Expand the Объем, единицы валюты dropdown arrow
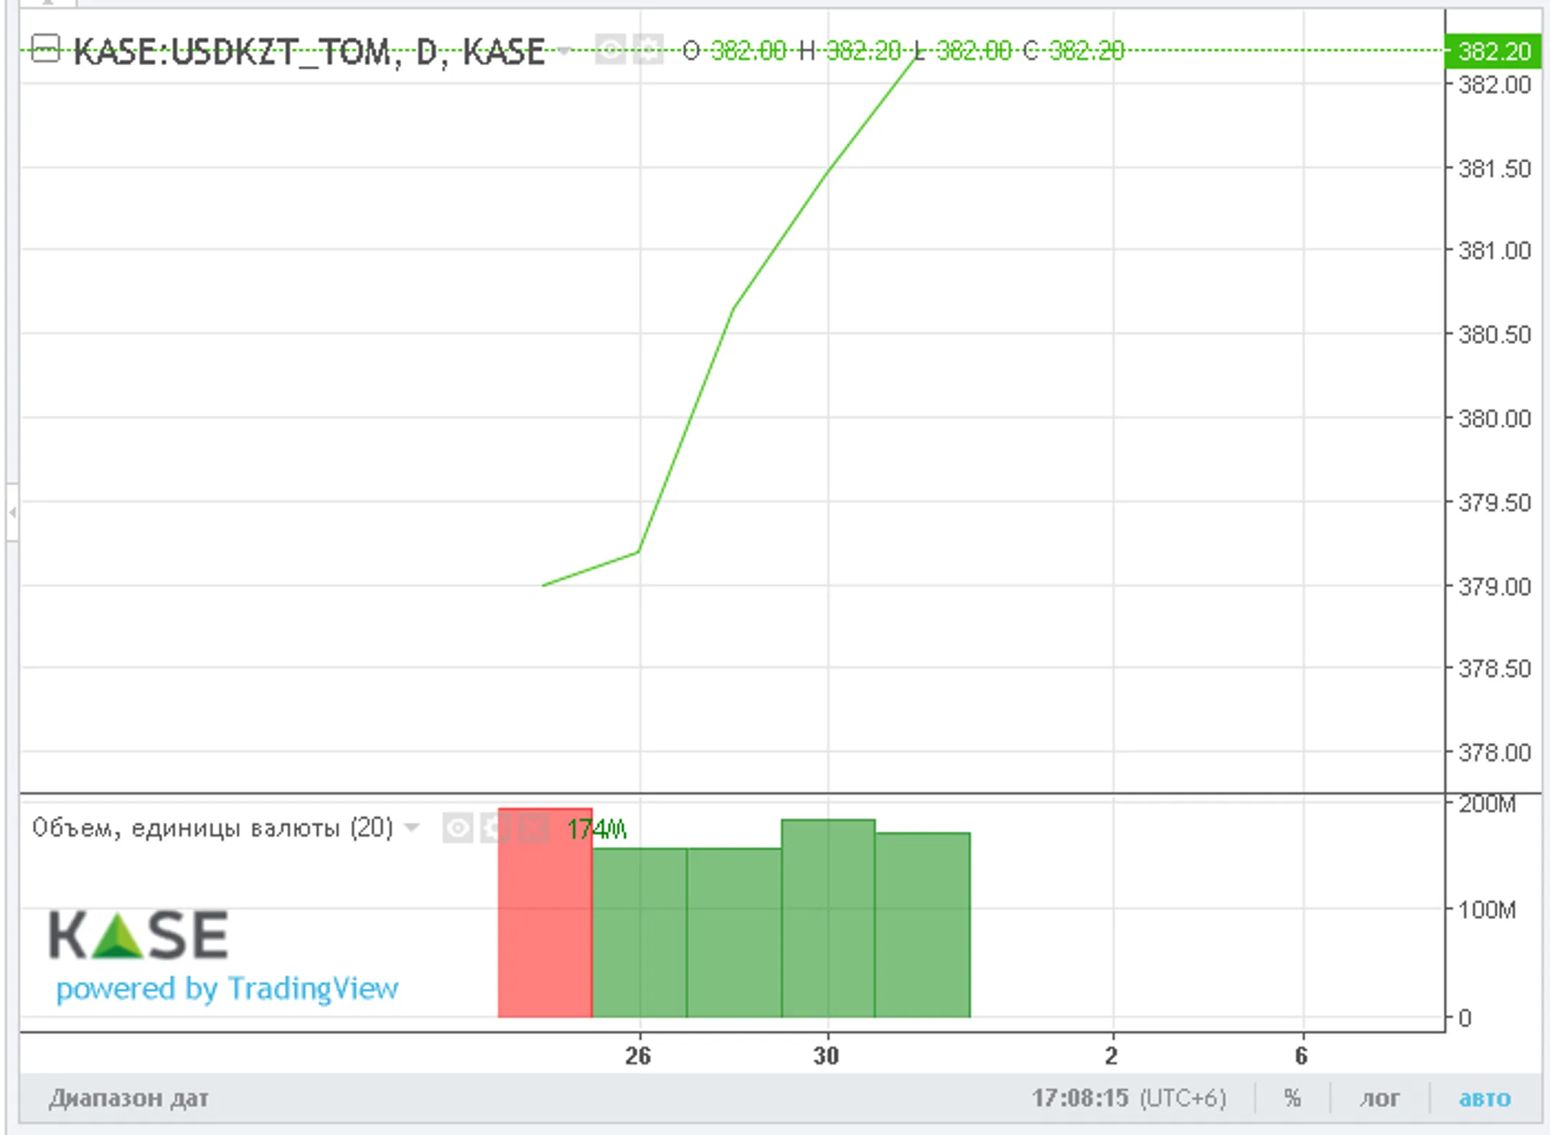 (412, 828)
